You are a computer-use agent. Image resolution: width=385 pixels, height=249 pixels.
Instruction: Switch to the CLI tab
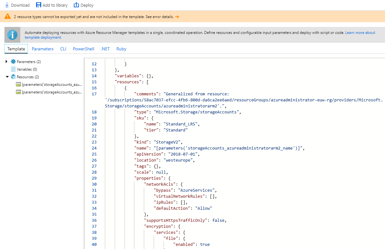(x=63, y=49)
